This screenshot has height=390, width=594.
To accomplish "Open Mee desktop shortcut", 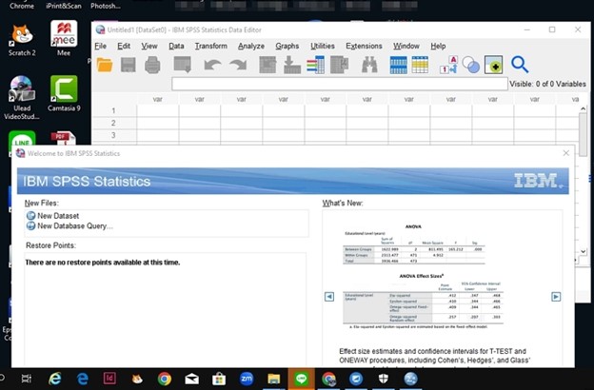I will (x=64, y=38).
